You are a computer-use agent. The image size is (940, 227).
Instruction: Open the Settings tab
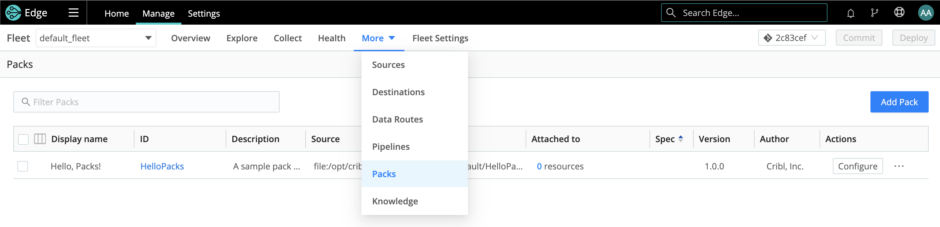[x=204, y=14]
